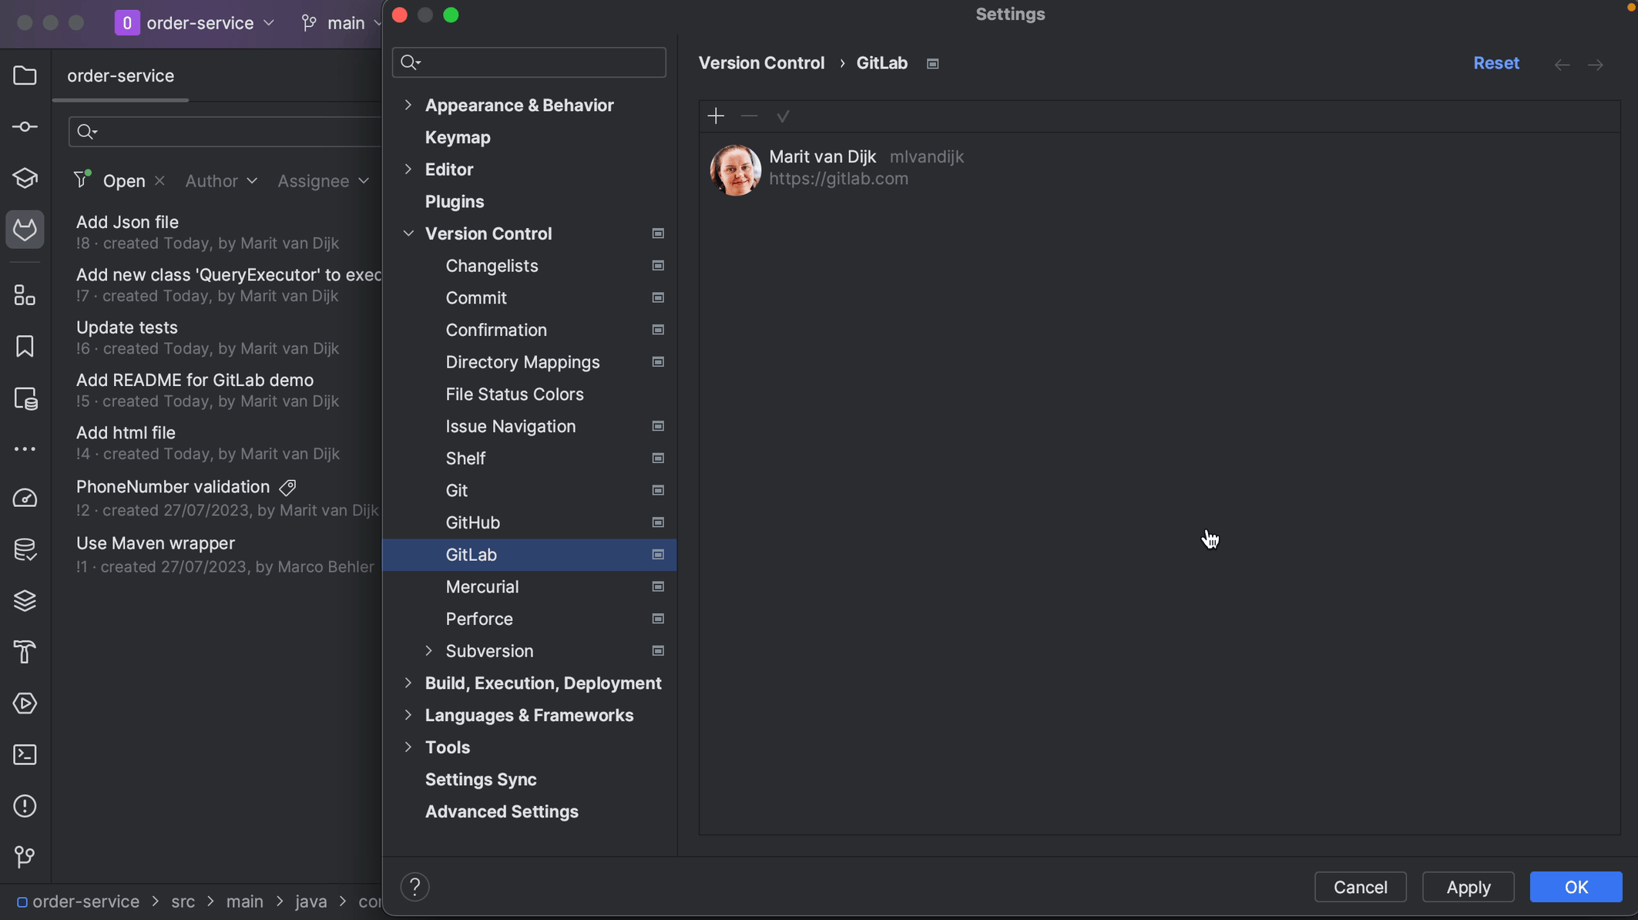The image size is (1638, 920).
Task: Select GitHub in settings tree
Action: [x=472, y=522]
